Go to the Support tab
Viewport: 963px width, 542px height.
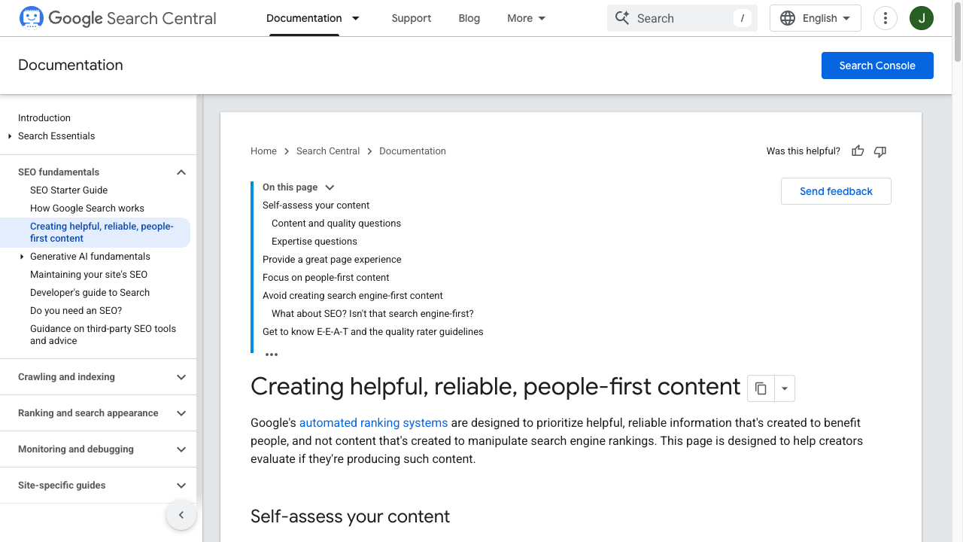click(x=412, y=18)
